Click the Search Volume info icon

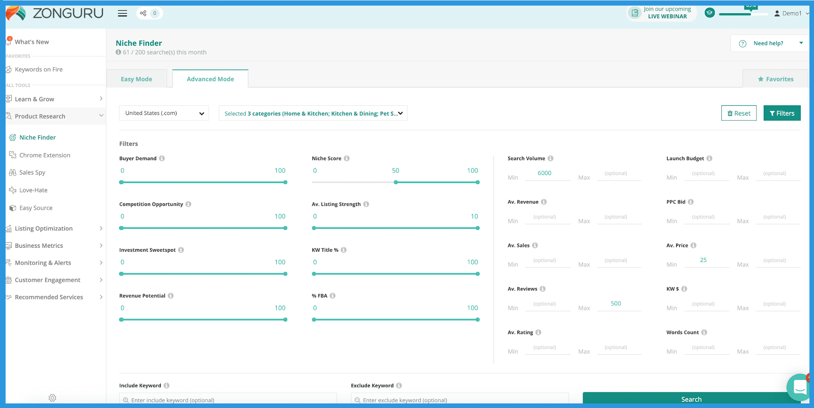[550, 158]
